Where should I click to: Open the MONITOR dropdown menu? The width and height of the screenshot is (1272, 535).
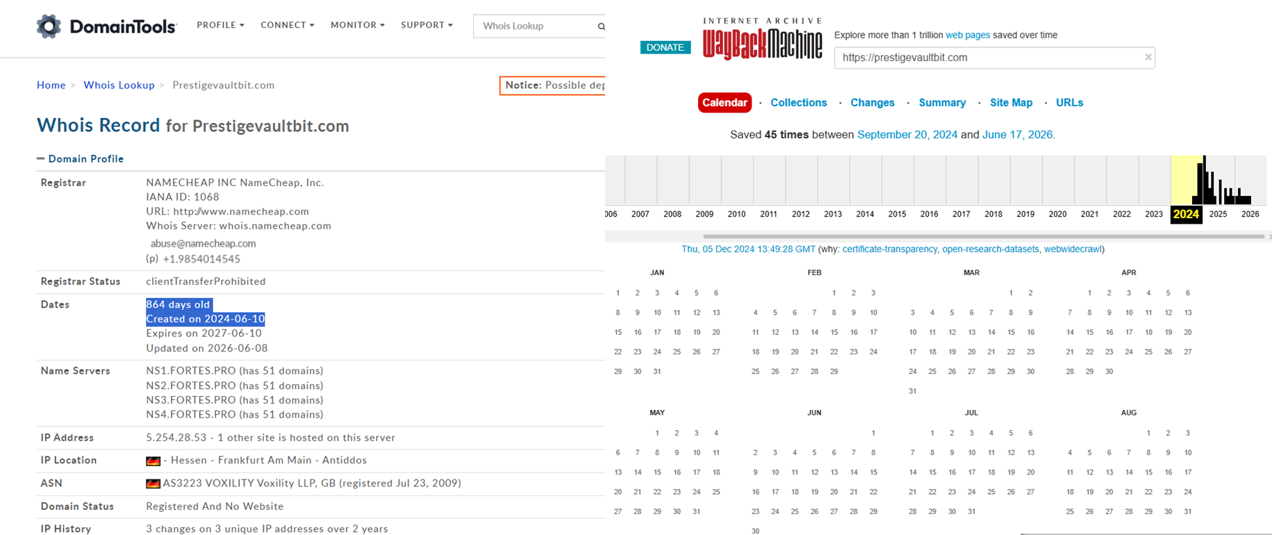[x=357, y=25]
